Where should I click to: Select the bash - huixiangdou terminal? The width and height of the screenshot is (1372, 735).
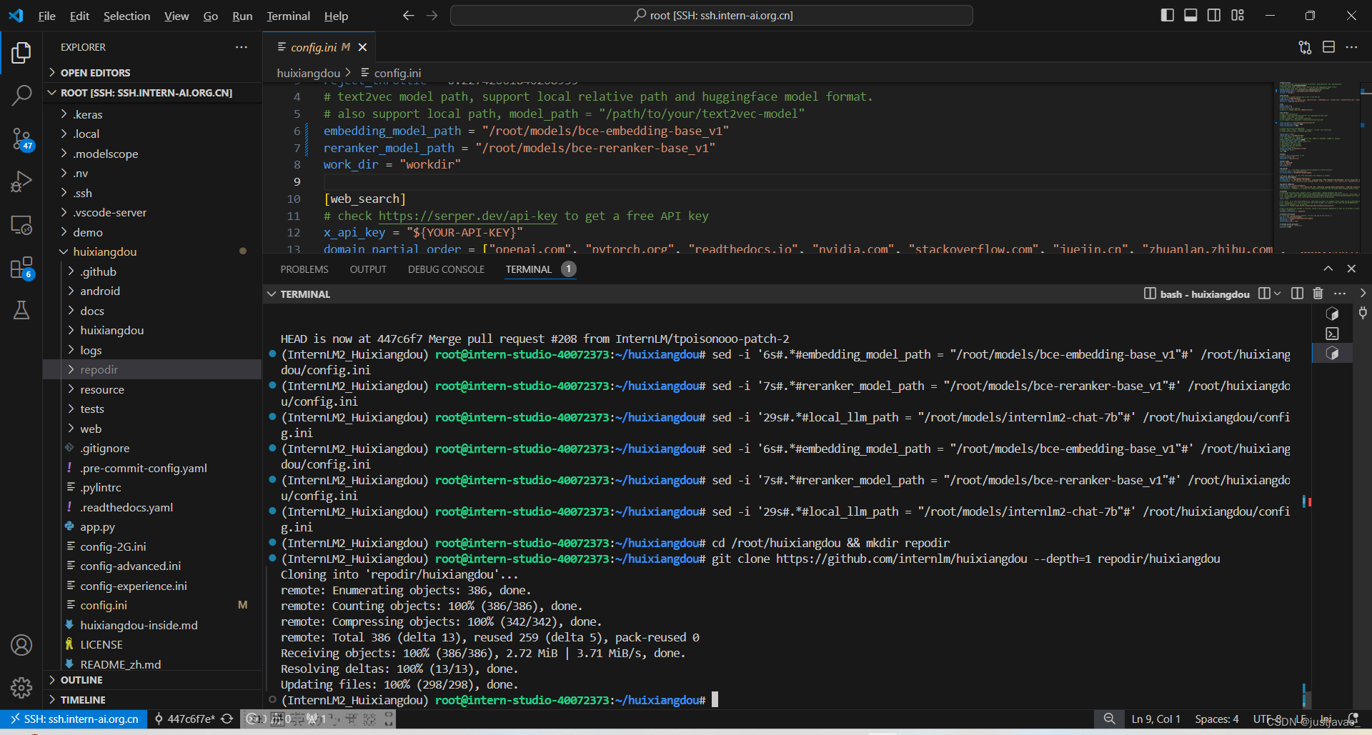click(1197, 294)
